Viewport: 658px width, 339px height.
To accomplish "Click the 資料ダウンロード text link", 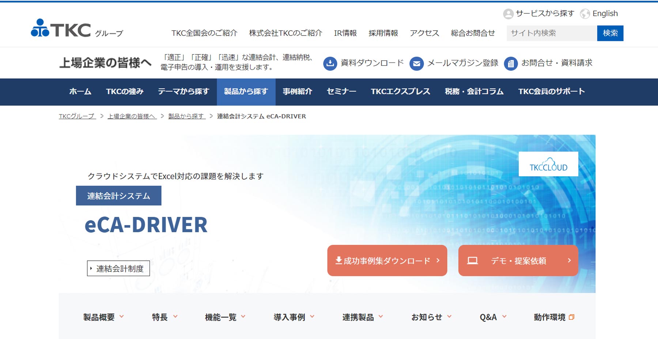I will 372,63.
